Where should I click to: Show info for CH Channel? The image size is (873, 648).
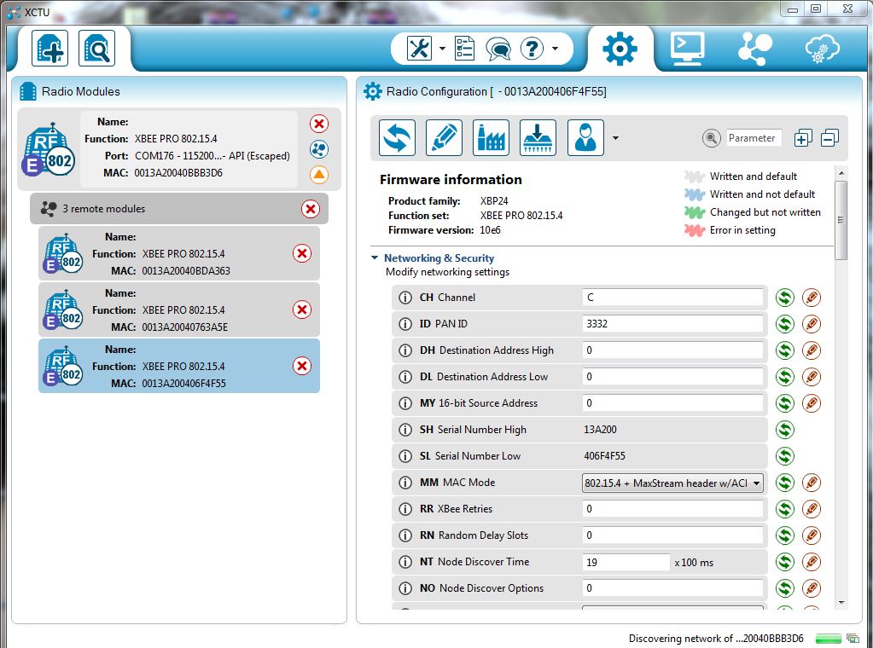tap(405, 298)
